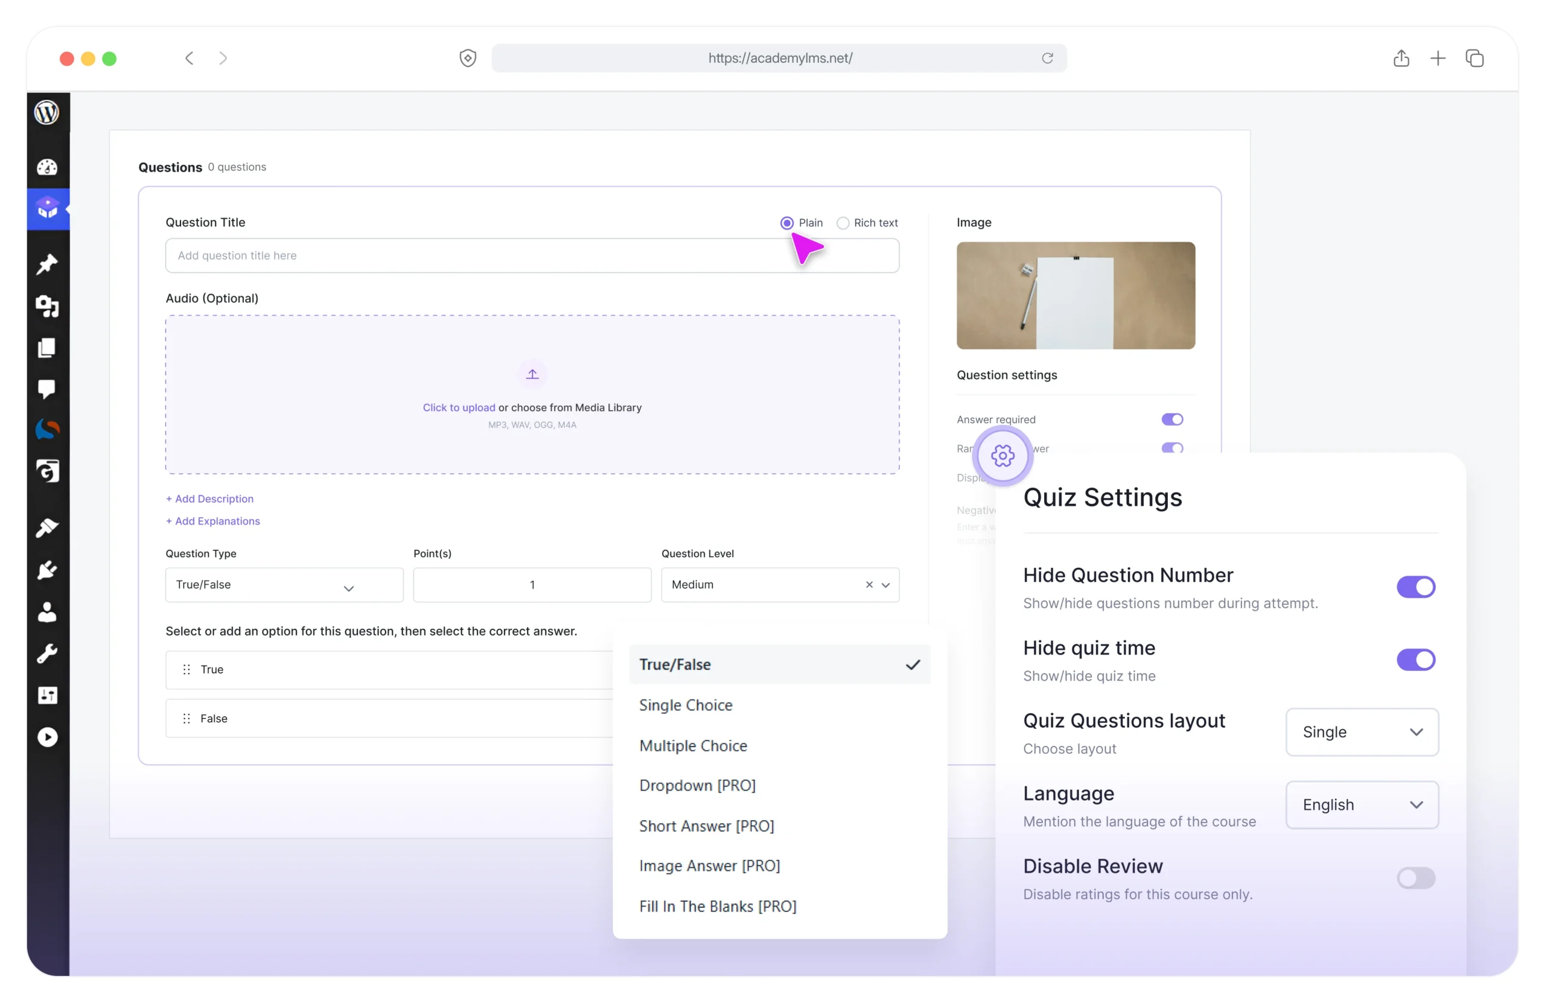Go back with the browser back arrow
This screenshot has height=1003, width=1545.
189,59
